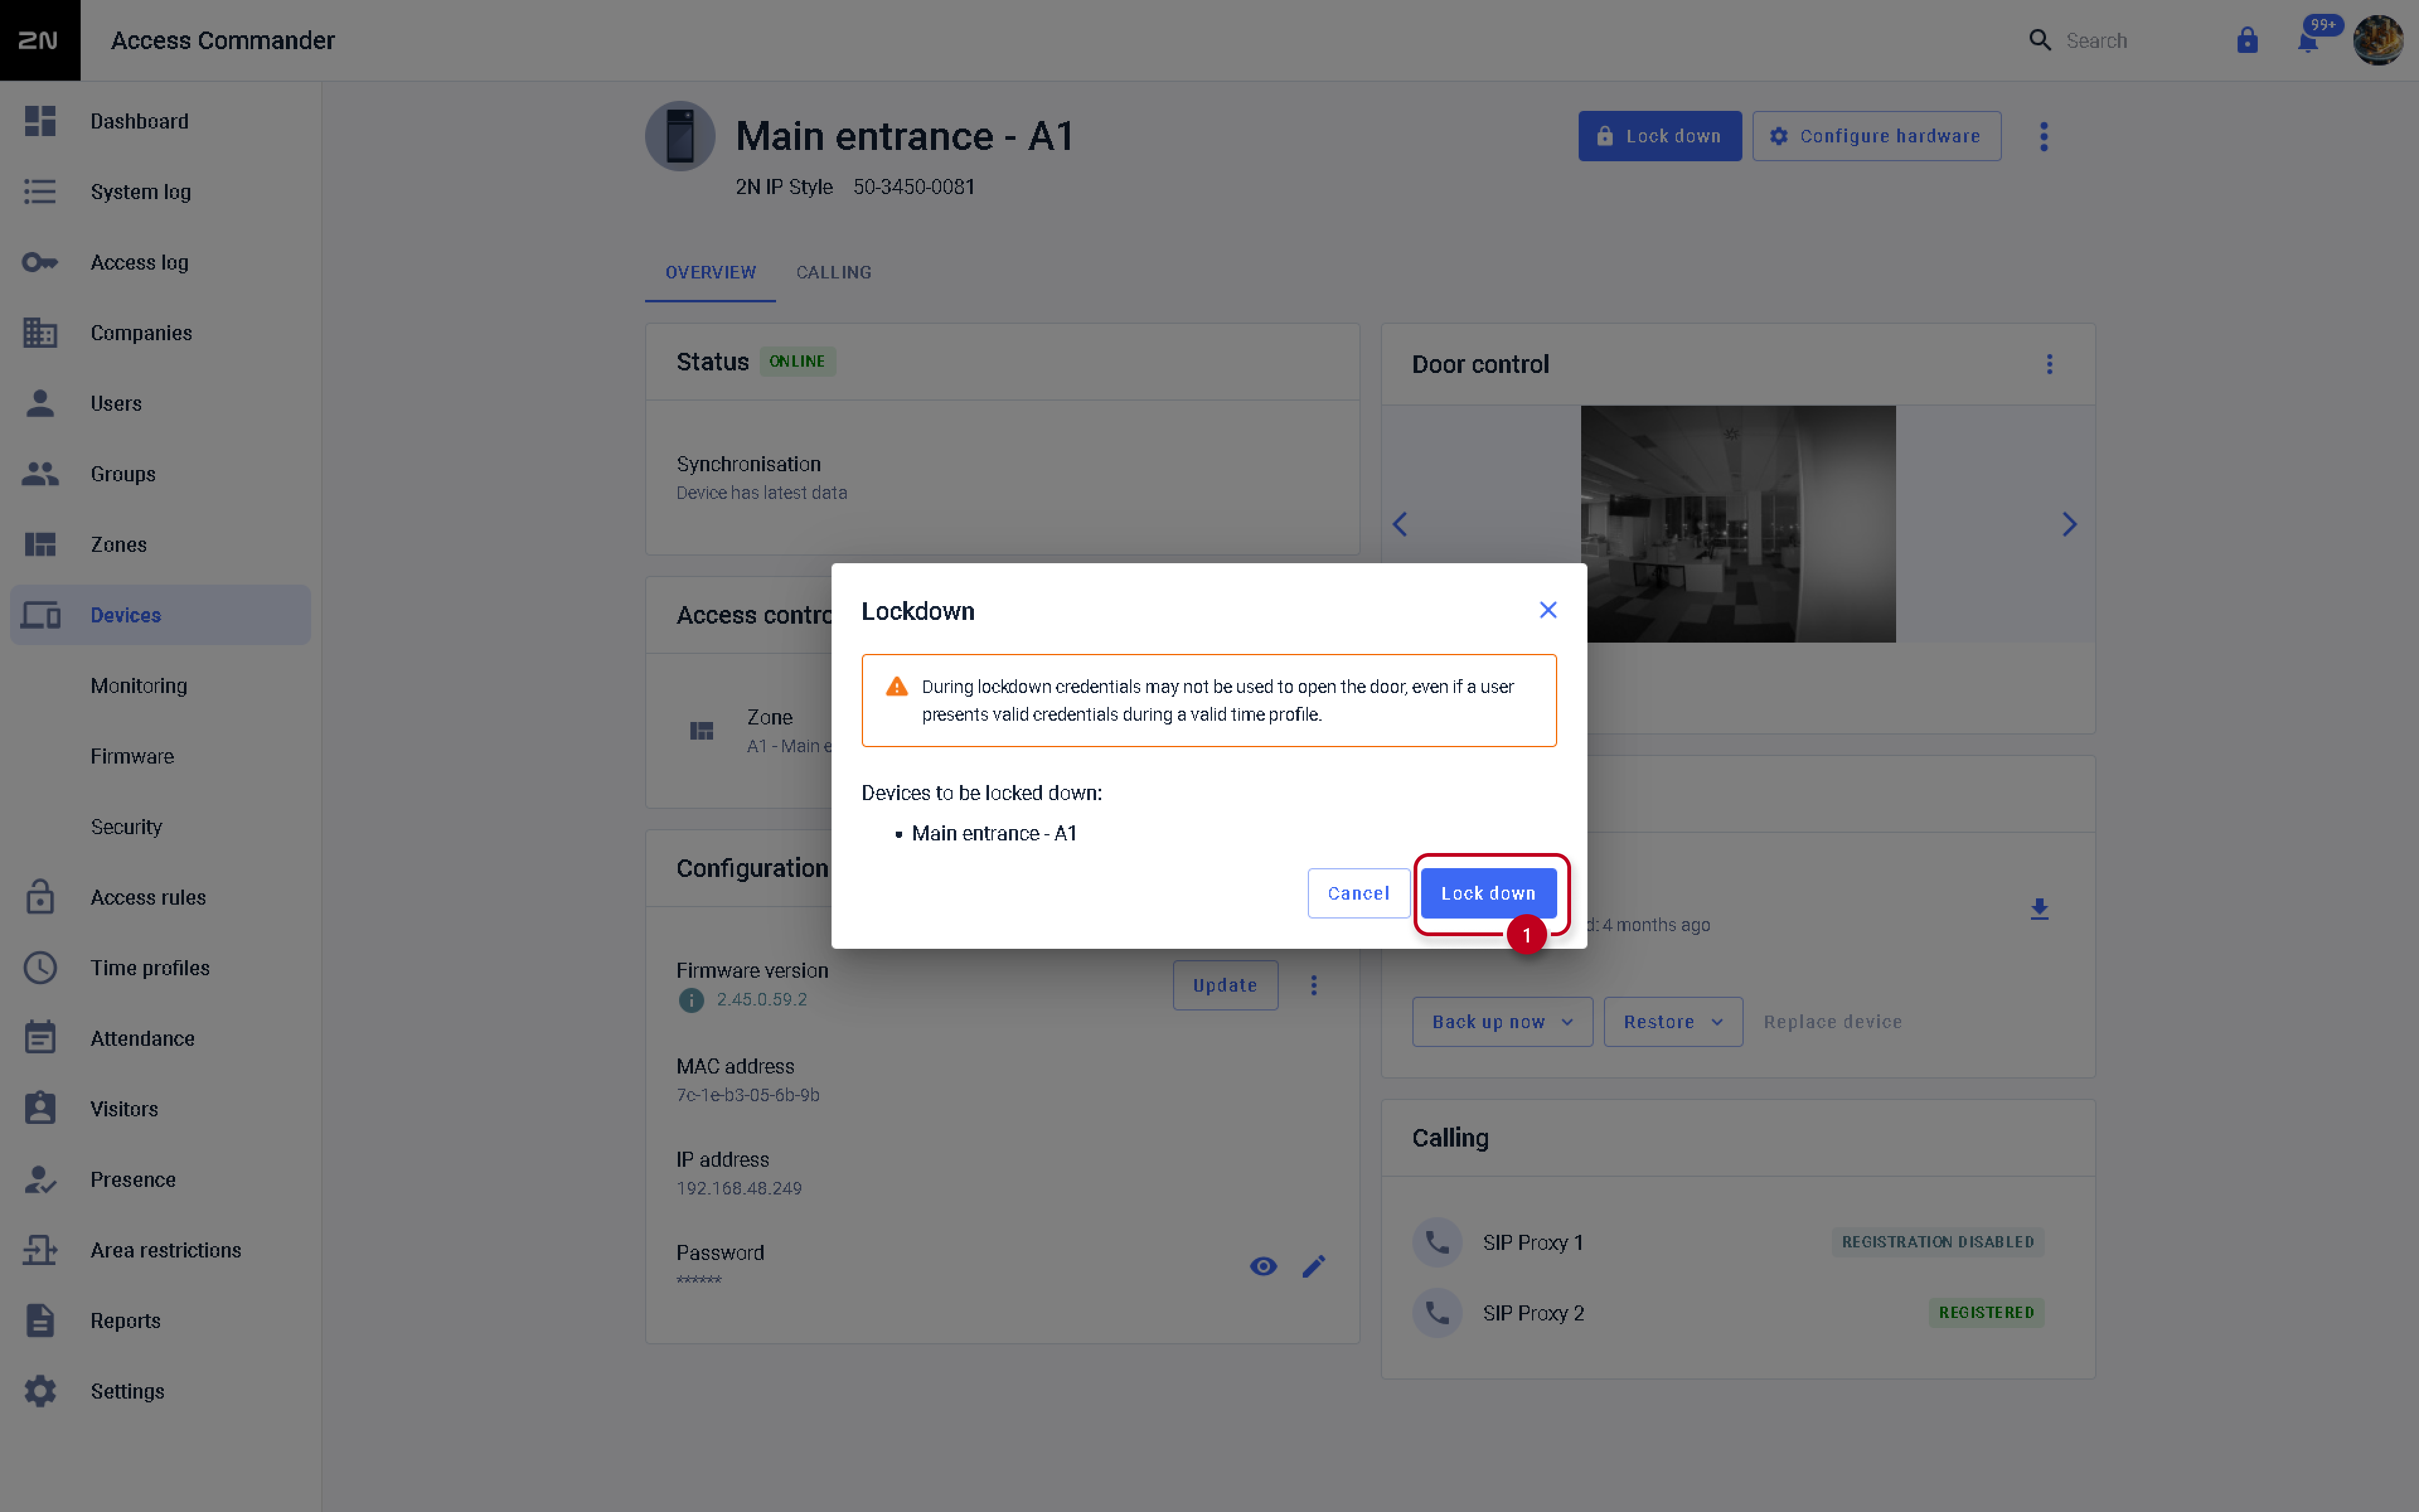Click the Users person icon

pos(40,403)
